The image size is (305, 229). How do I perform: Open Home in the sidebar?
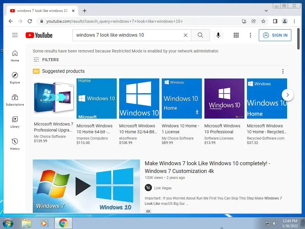click(x=15, y=56)
